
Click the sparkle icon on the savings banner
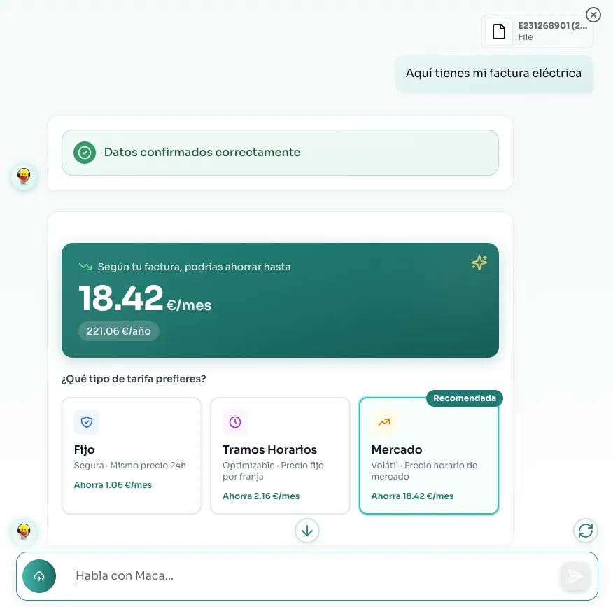[x=479, y=263]
